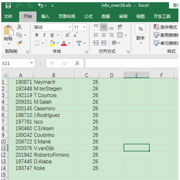Toggle underline formatting
Image resolution: width=180 pixels, height=180 pixels.
coord(52,35)
